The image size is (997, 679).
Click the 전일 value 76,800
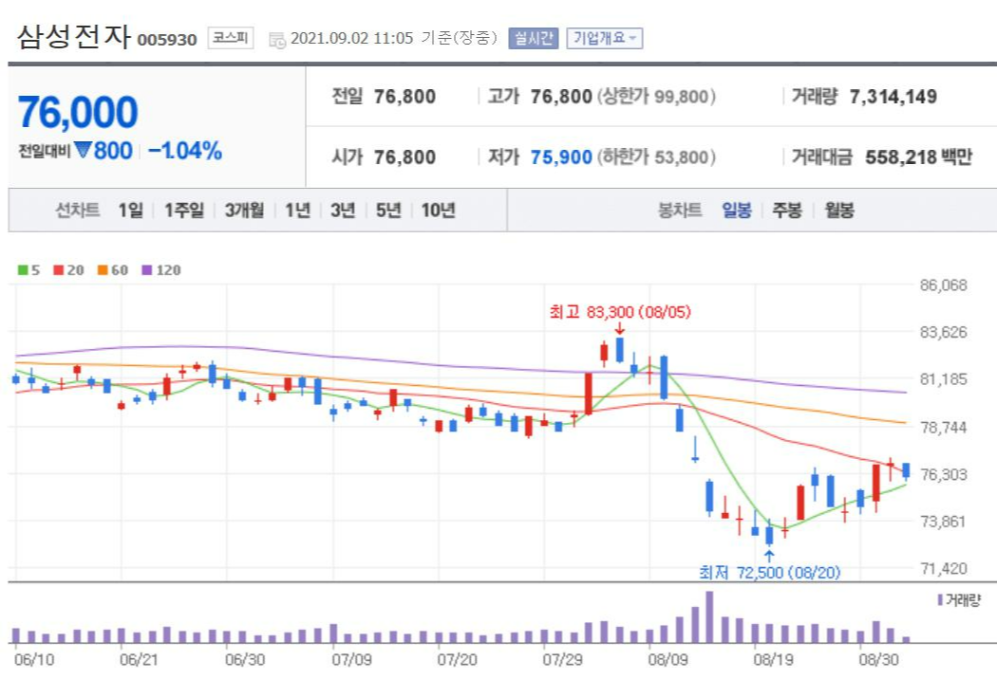point(404,97)
